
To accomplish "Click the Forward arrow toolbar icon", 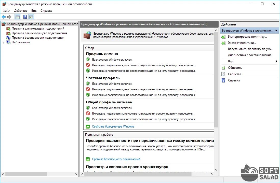I will click(x=9, y=17).
